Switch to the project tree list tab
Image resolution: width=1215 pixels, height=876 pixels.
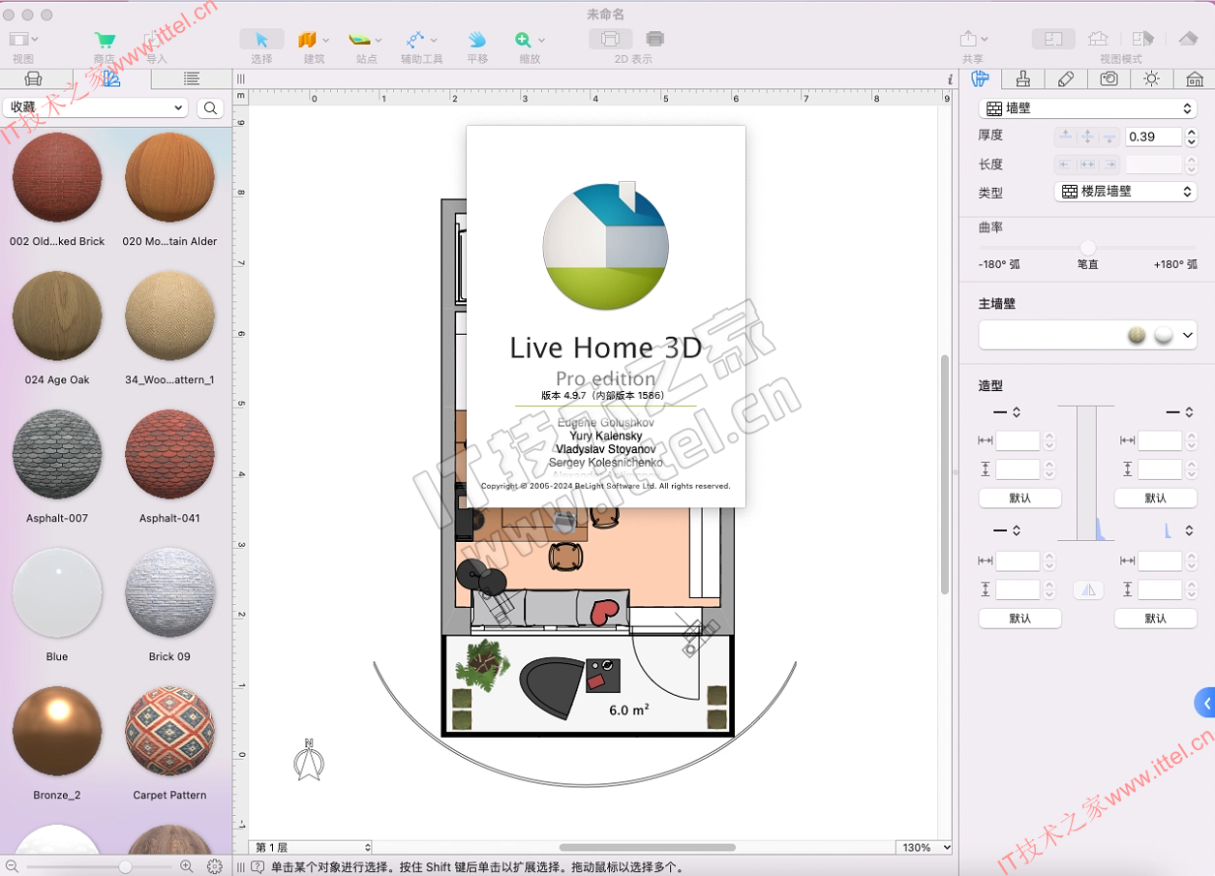(x=192, y=79)
